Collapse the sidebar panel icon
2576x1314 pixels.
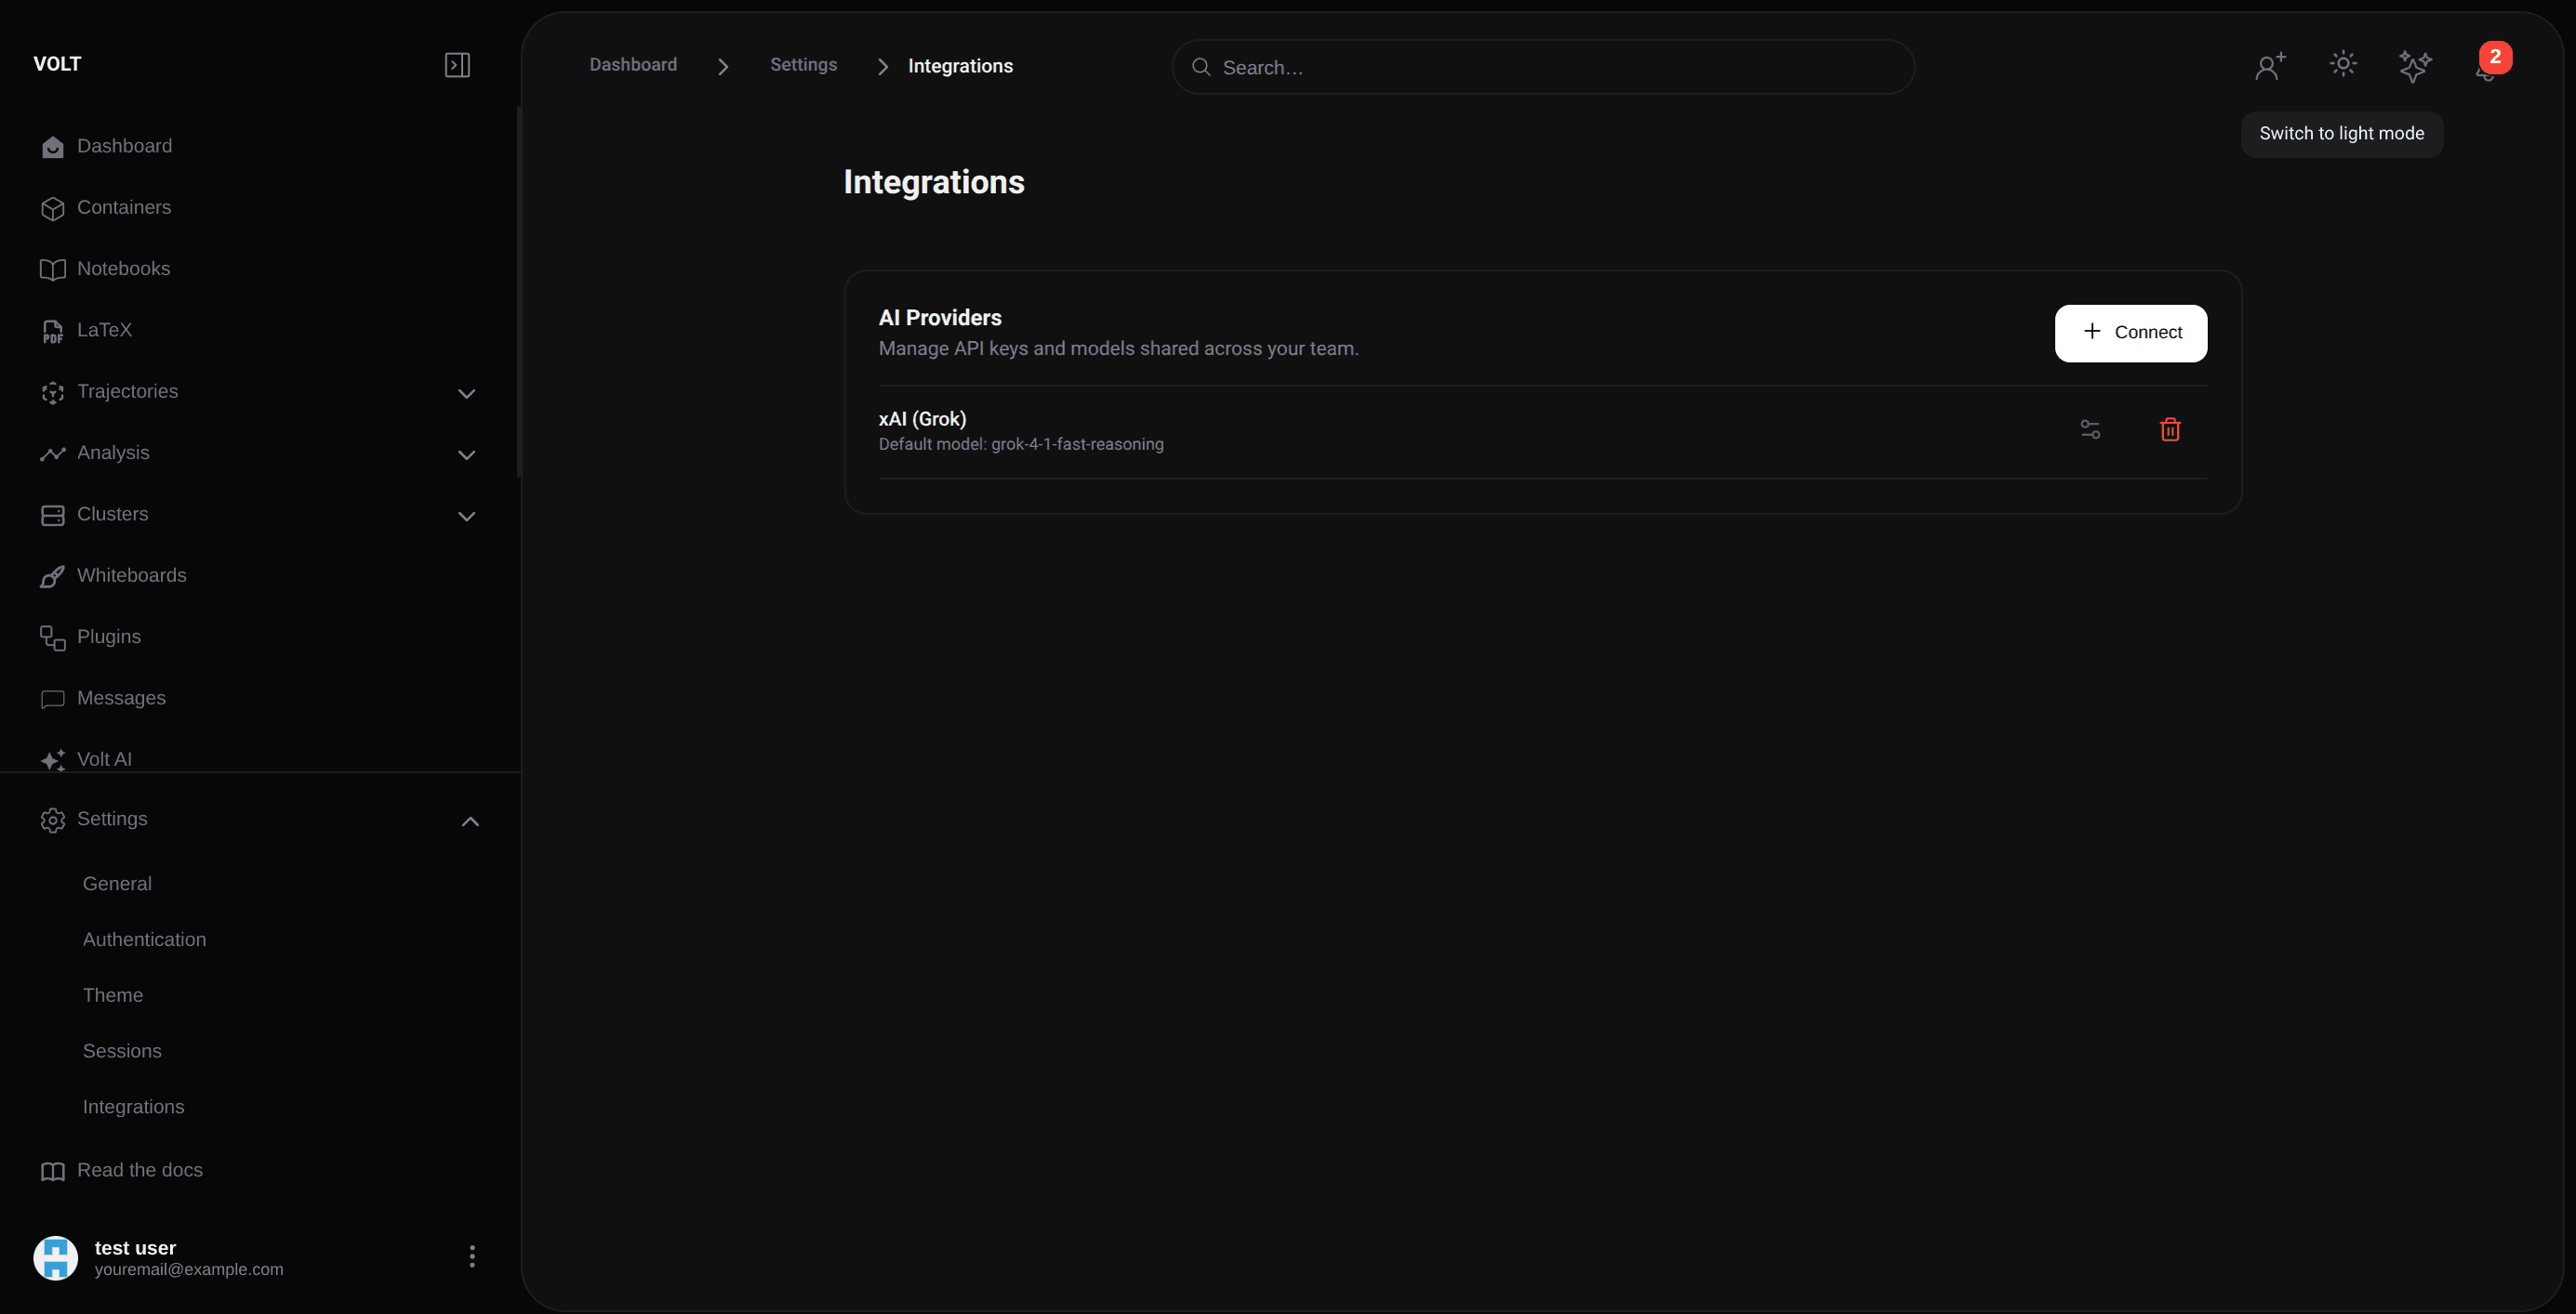(x=457, y=65)
